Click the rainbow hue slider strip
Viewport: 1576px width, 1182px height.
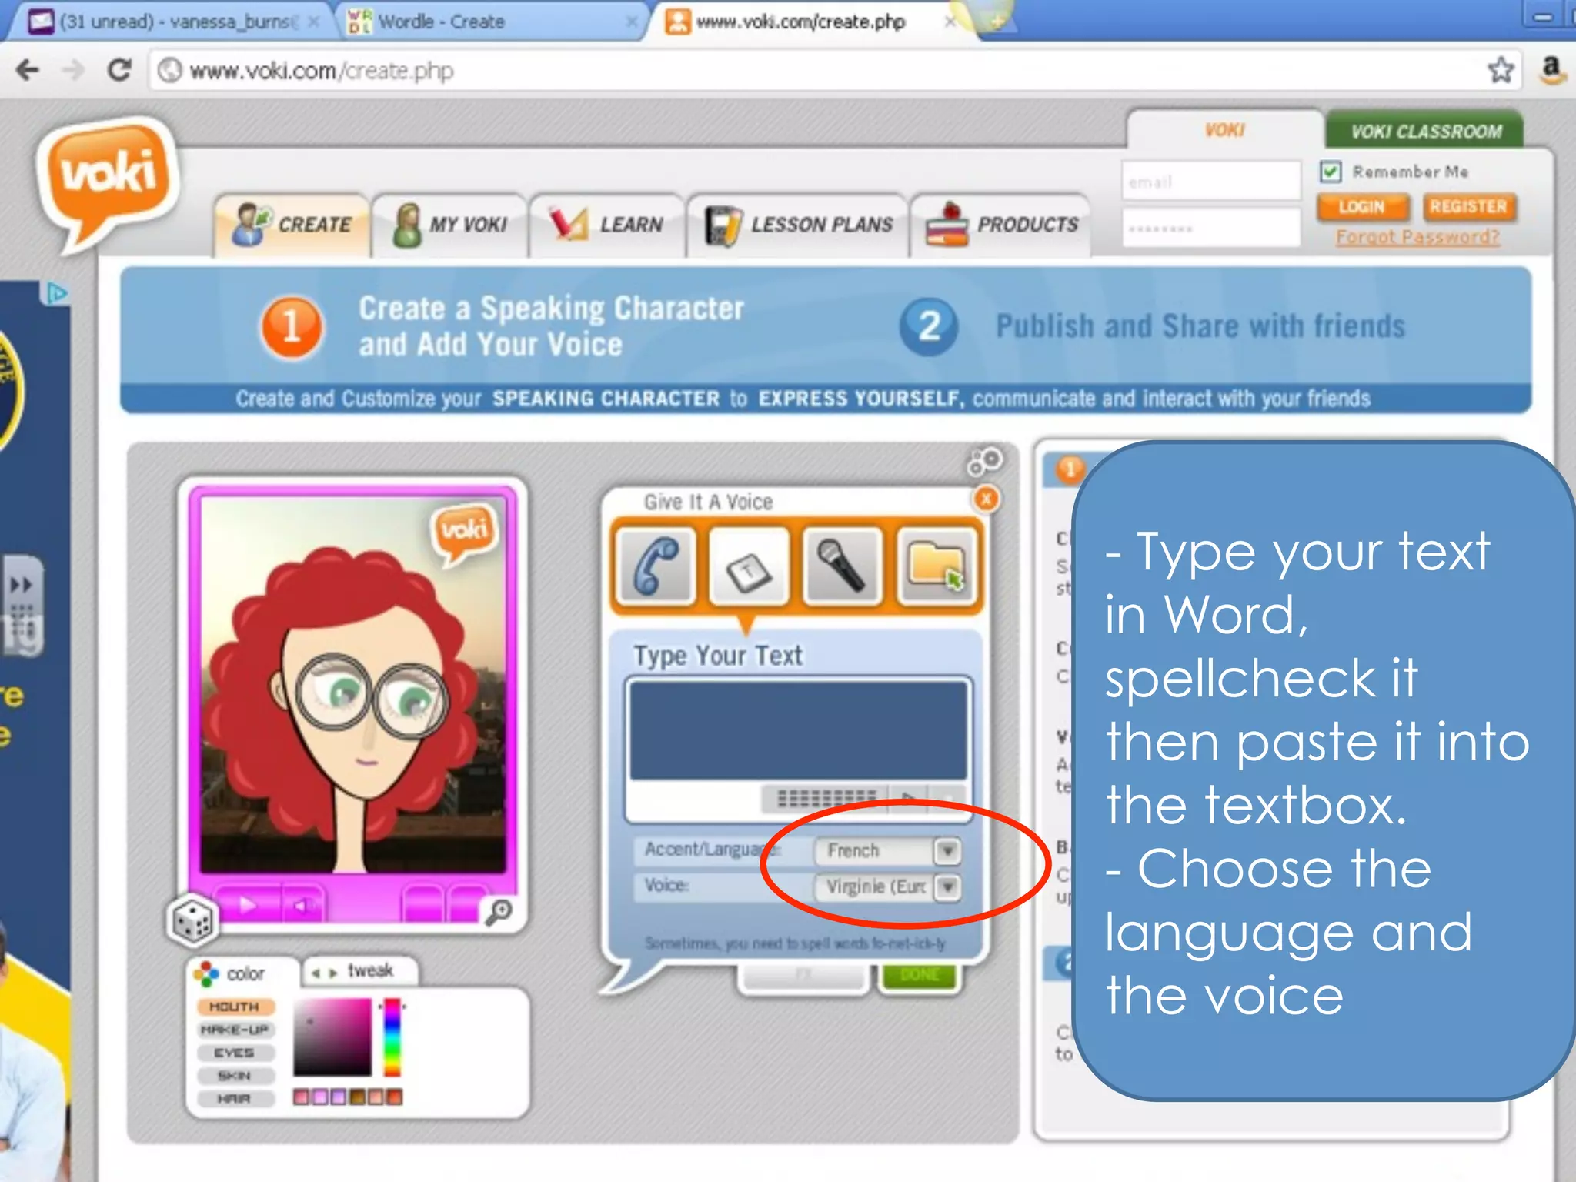click(x=392, y=1037)
